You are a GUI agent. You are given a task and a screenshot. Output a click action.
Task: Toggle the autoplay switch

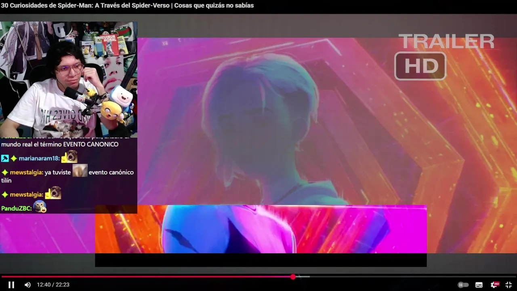pyautogui.click(x=463, y=285)
